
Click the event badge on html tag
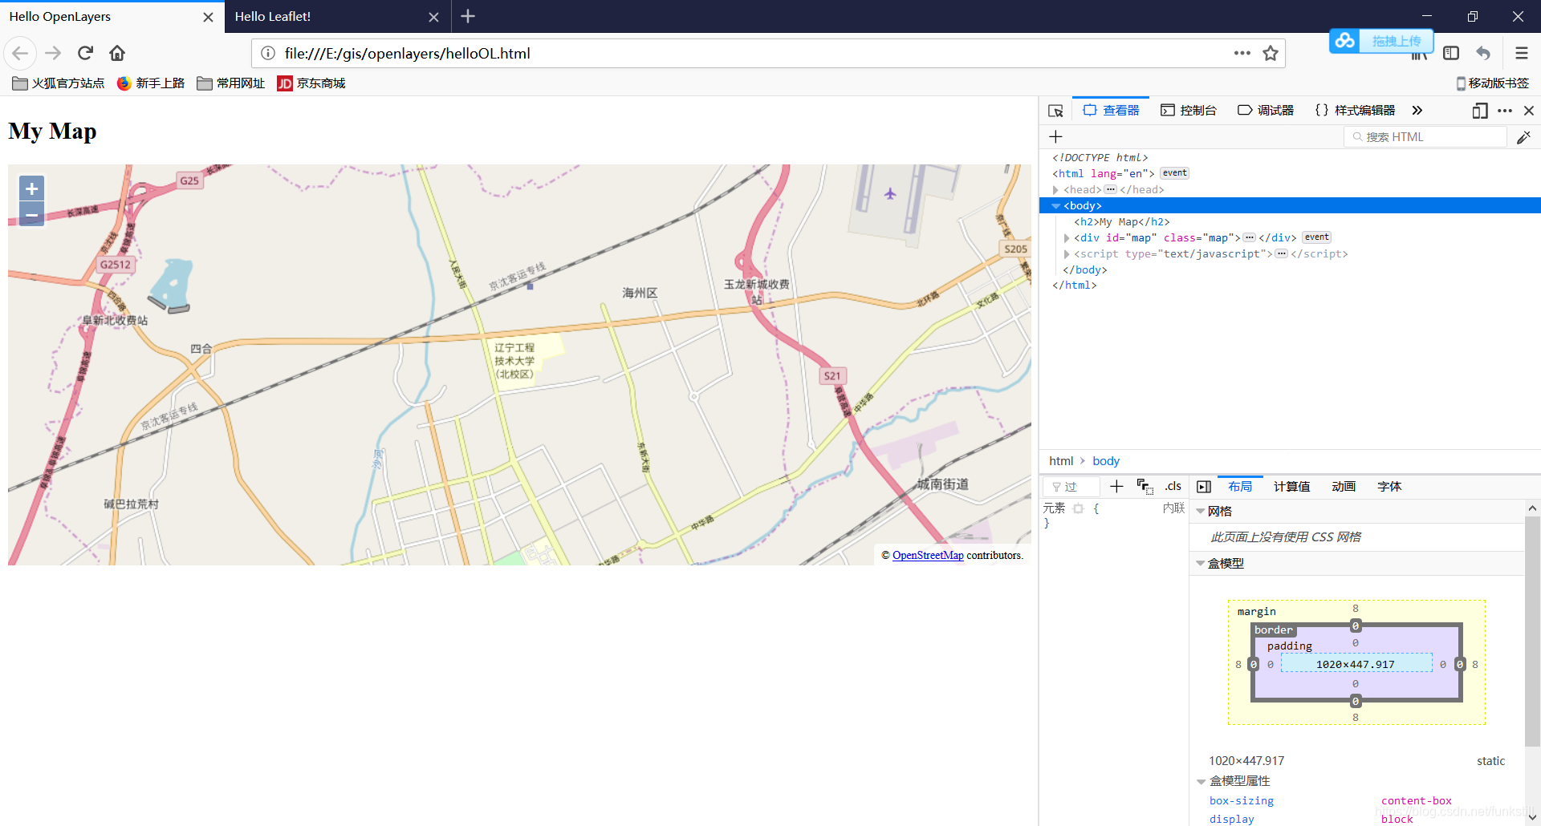[x=1174, y=173]
